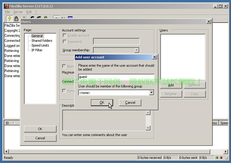Click the main window horizontal scrollbar thumb
Screen dimensions: 231x163
tap(109, 152)
